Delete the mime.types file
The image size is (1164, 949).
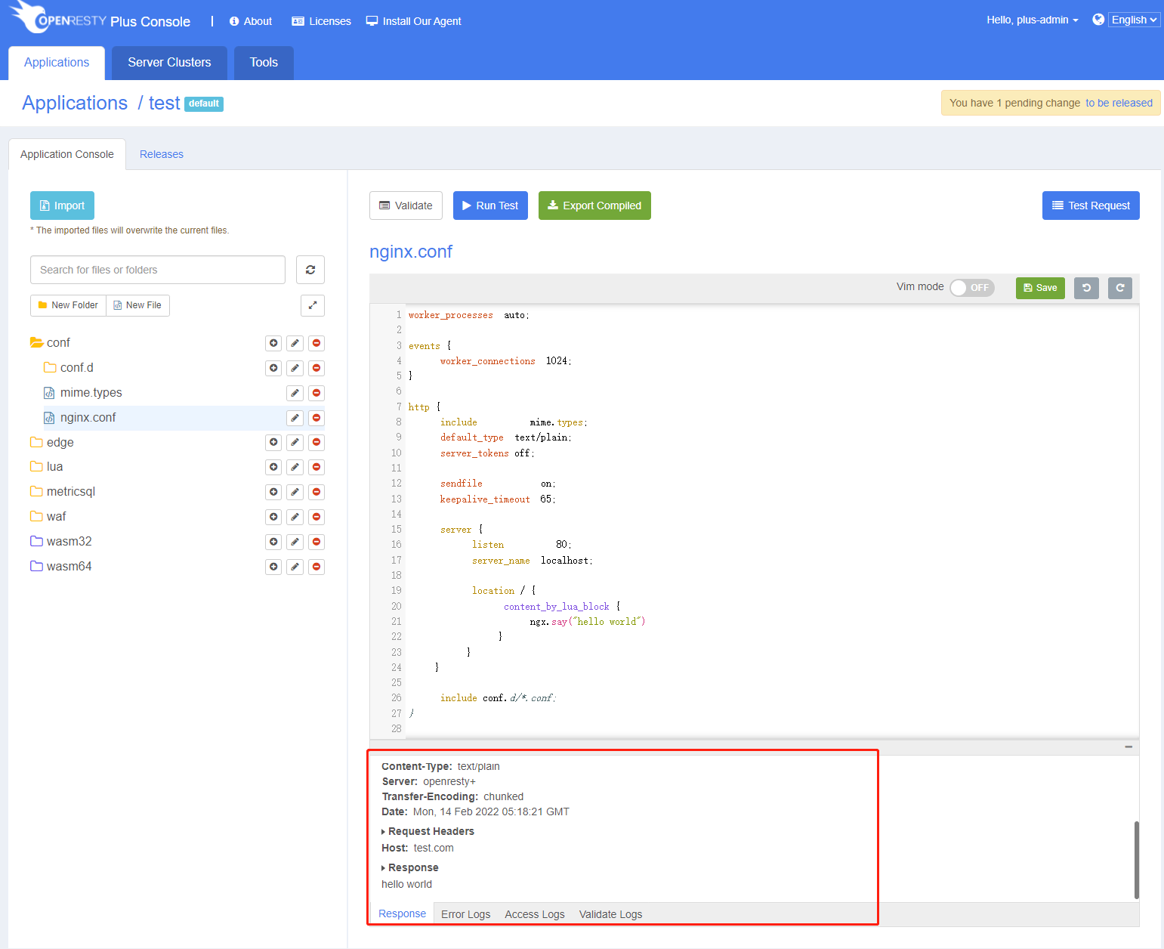pyautogui.click(x=316, y=393)
